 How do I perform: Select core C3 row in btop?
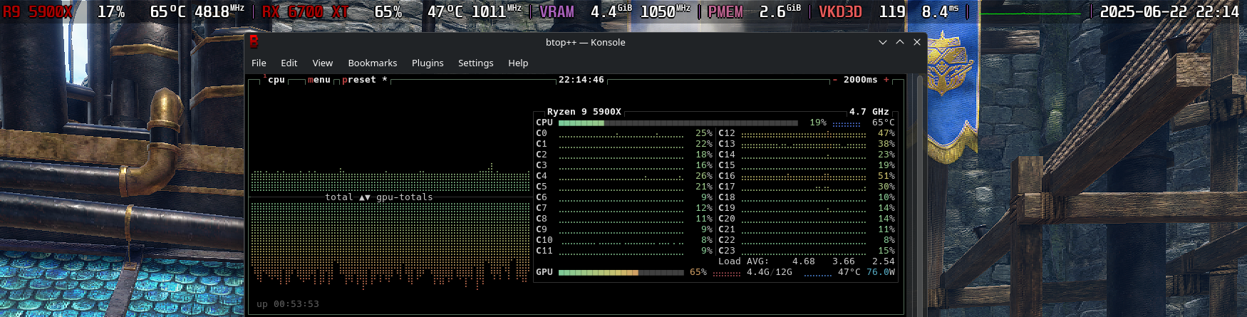pos(624,165)
